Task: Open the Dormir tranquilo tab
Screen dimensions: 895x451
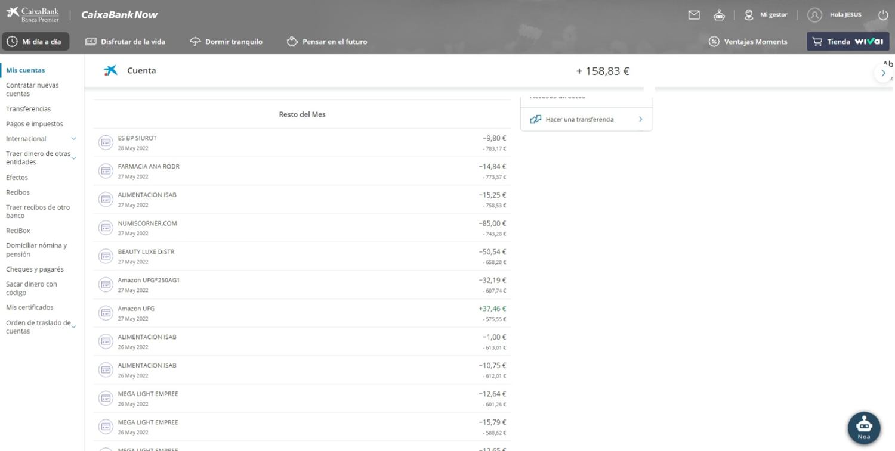Action: pyautogui.click(x=226, y=42)
